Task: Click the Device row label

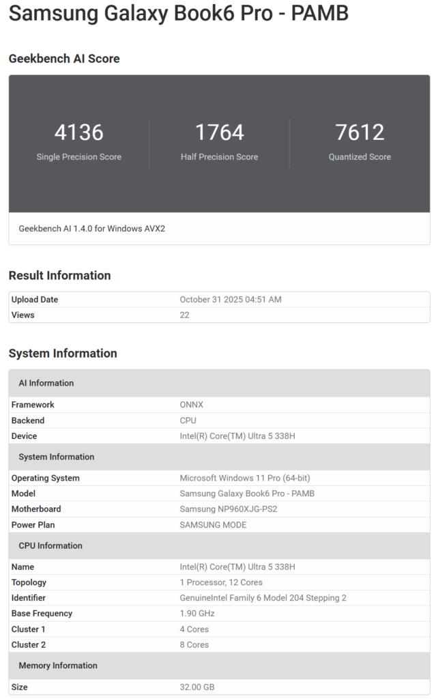Action: pos(24,436)
